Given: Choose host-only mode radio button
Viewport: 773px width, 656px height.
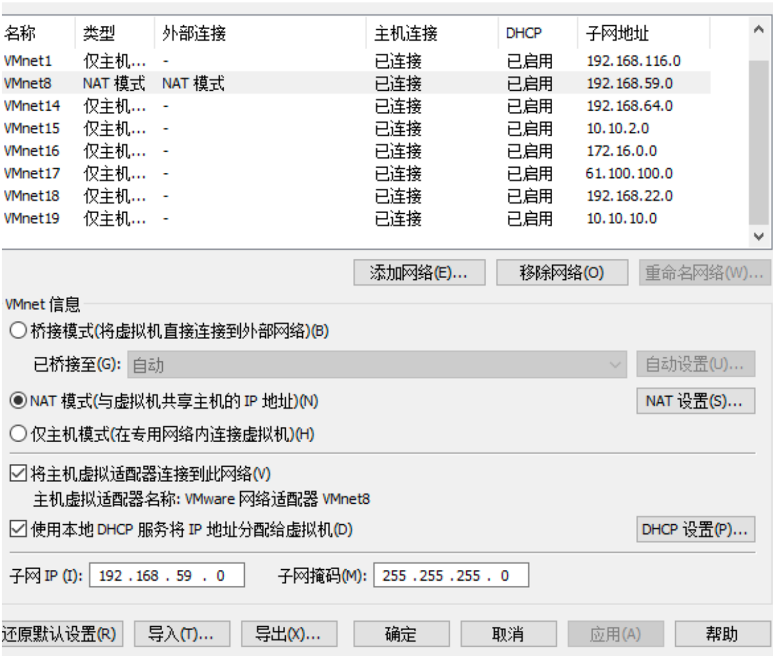Looking at the screenshot, I should tap(18, 434).
